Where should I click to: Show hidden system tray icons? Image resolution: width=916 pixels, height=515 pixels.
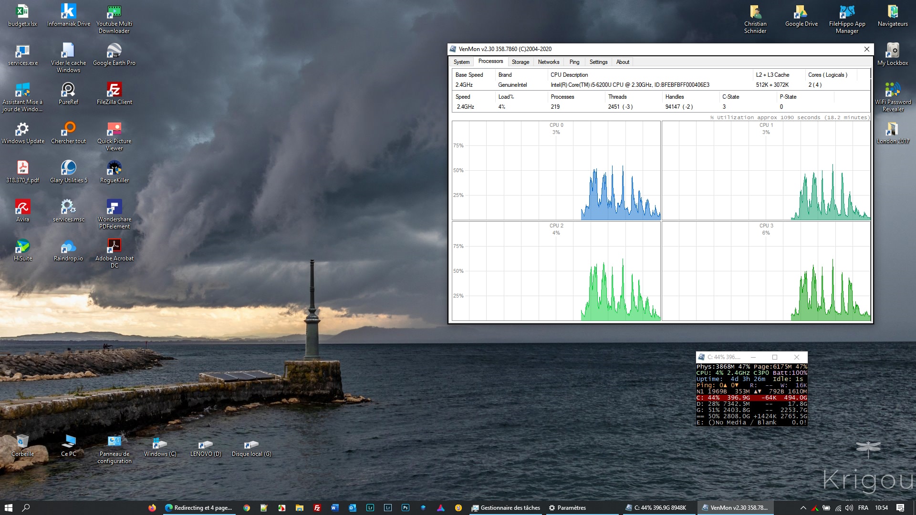(803, 508)
